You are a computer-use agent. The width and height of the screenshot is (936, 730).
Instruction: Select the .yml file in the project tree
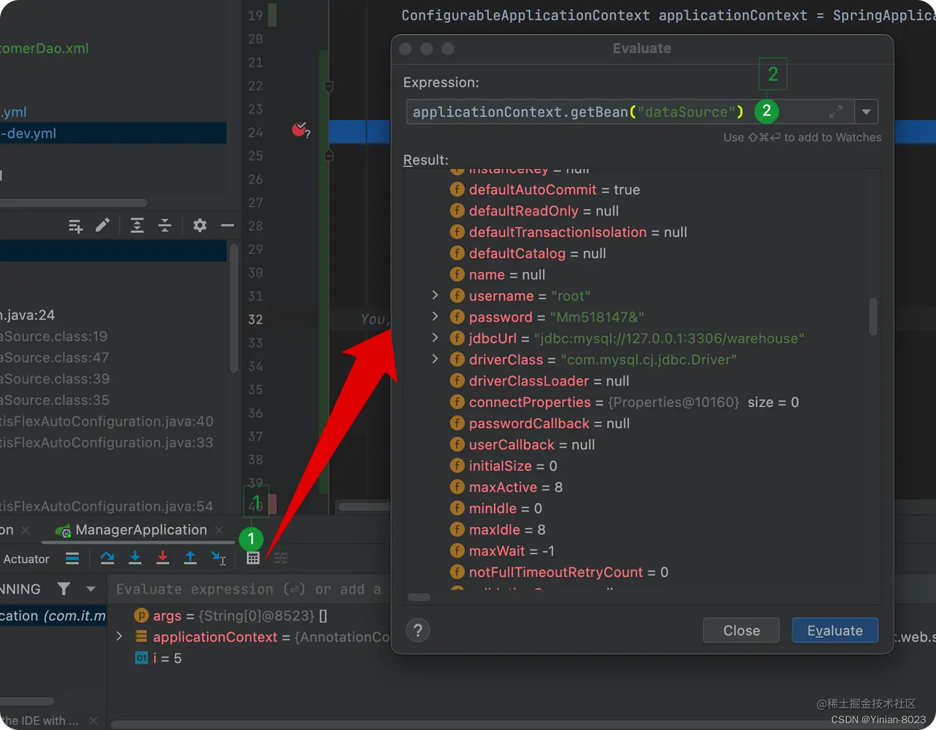click(x=14, y=112)
